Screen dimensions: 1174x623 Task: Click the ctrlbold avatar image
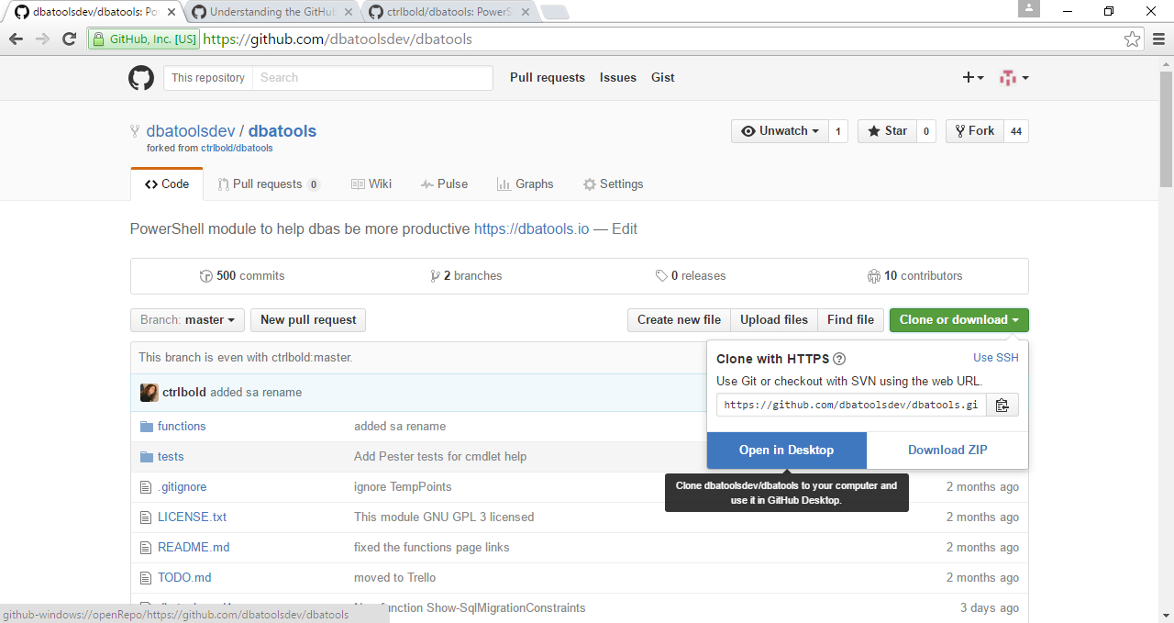coord(149,393)
